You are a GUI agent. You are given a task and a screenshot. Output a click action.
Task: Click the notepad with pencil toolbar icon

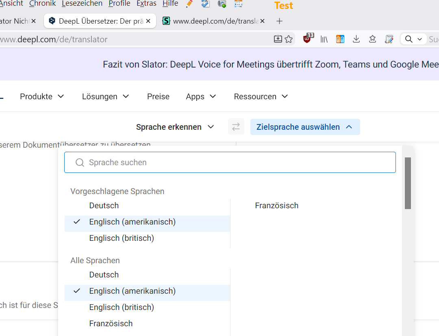[389, 39]
